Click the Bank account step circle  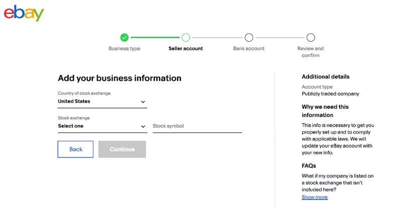[249, 37]
